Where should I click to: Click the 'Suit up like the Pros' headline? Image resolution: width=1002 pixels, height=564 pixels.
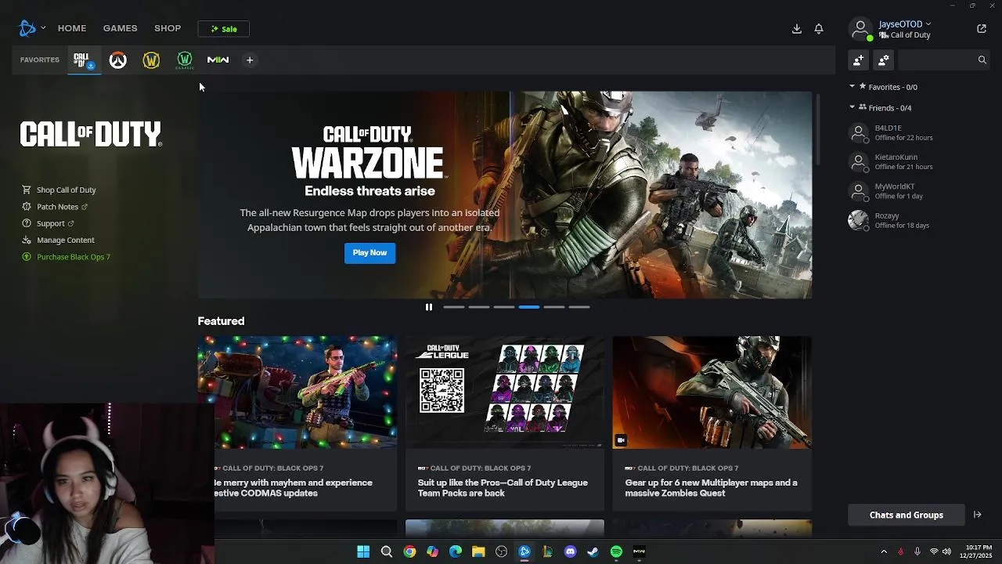pyautogui.click(x=503, y=488)
